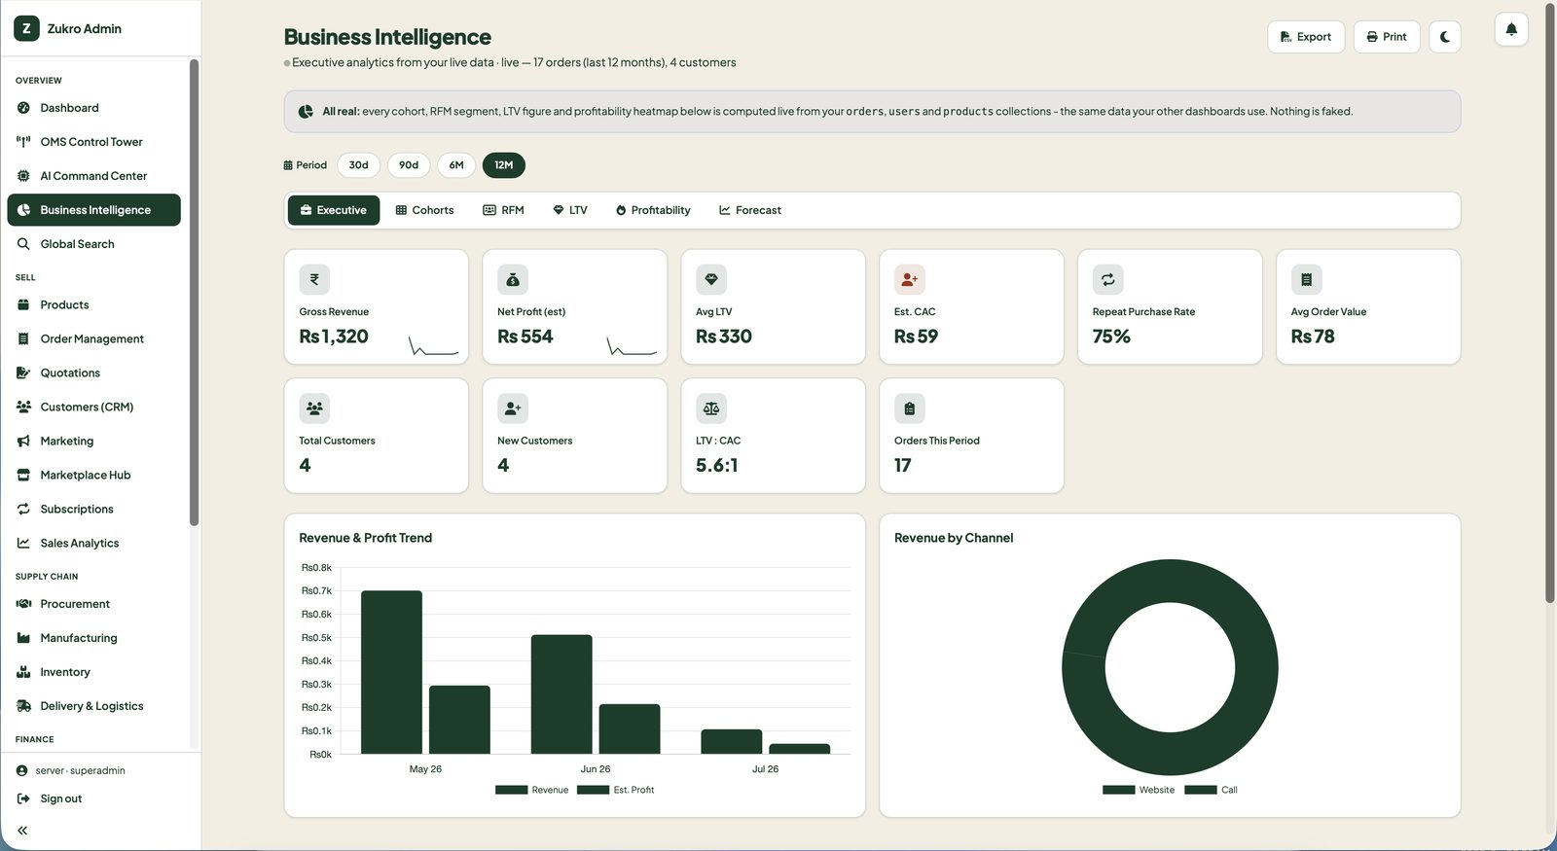Click the Jun 26 revenue bar
Image resolution: width=1557 pixels, height=851 pixels.
(561, 694)
